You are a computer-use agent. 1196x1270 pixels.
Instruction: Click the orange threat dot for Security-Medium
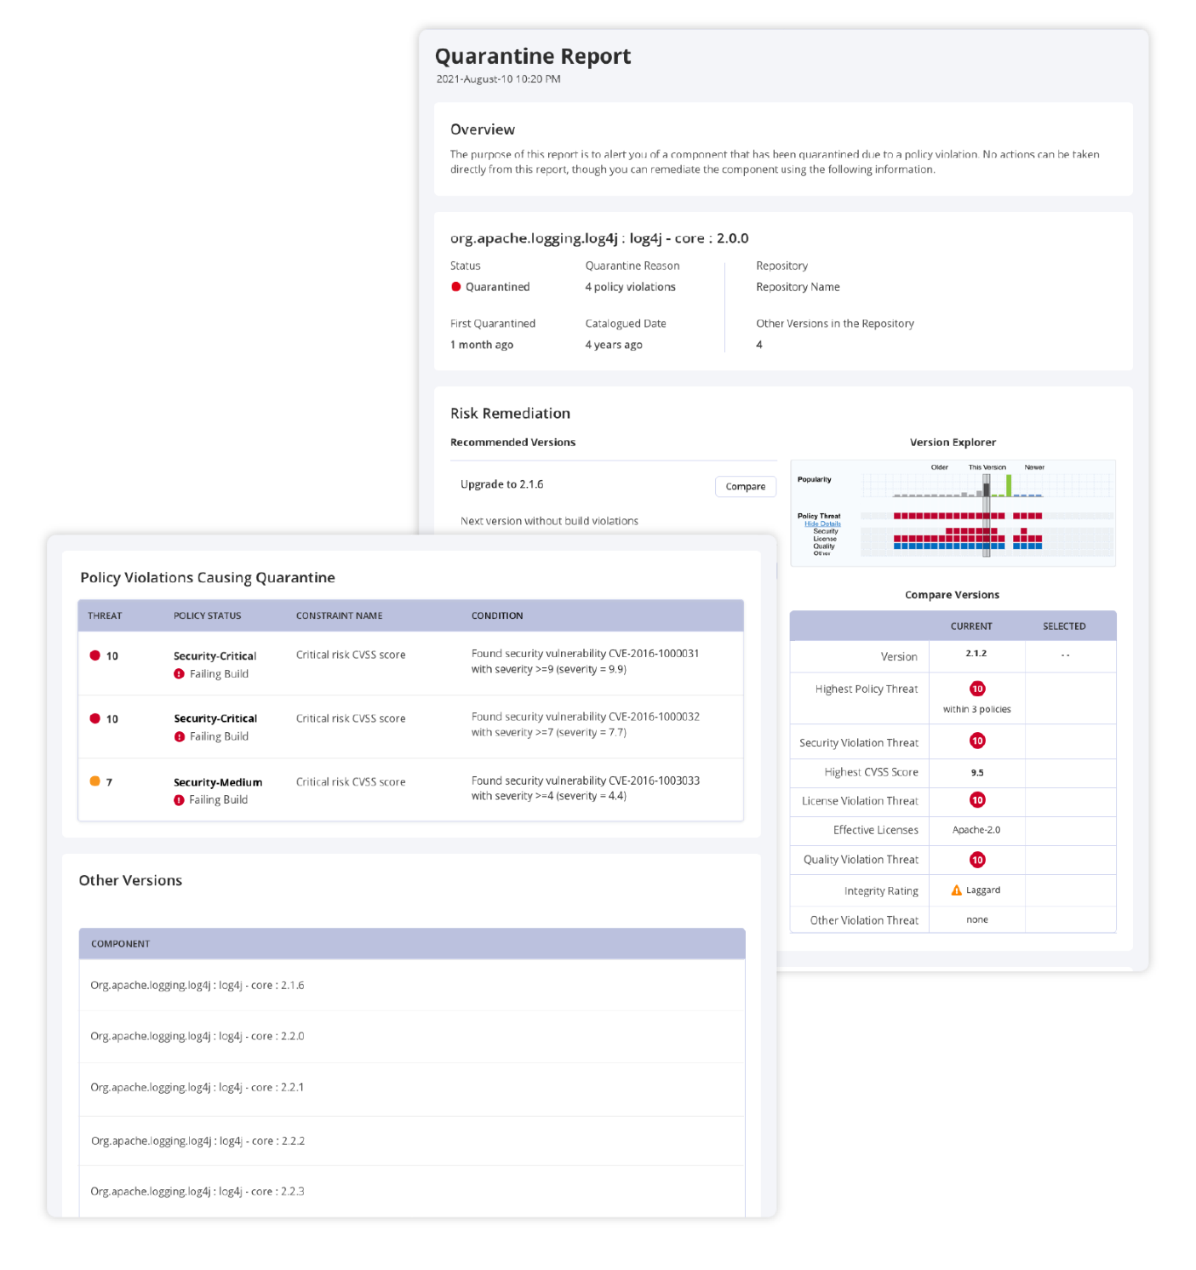pos(95,781)
